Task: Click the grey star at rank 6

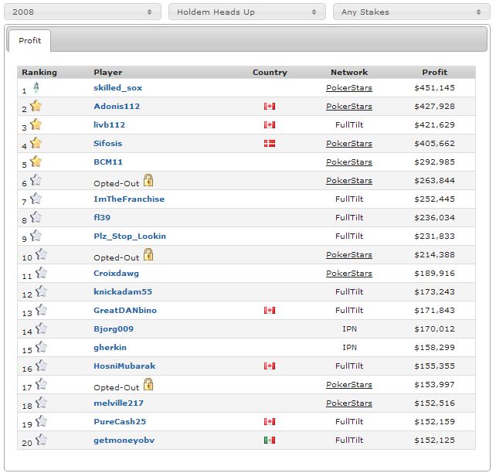Action: 36,180
